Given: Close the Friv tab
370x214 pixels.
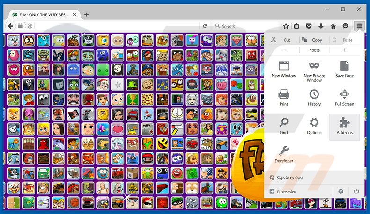Looking at the screenshot, I should point(74,14).
